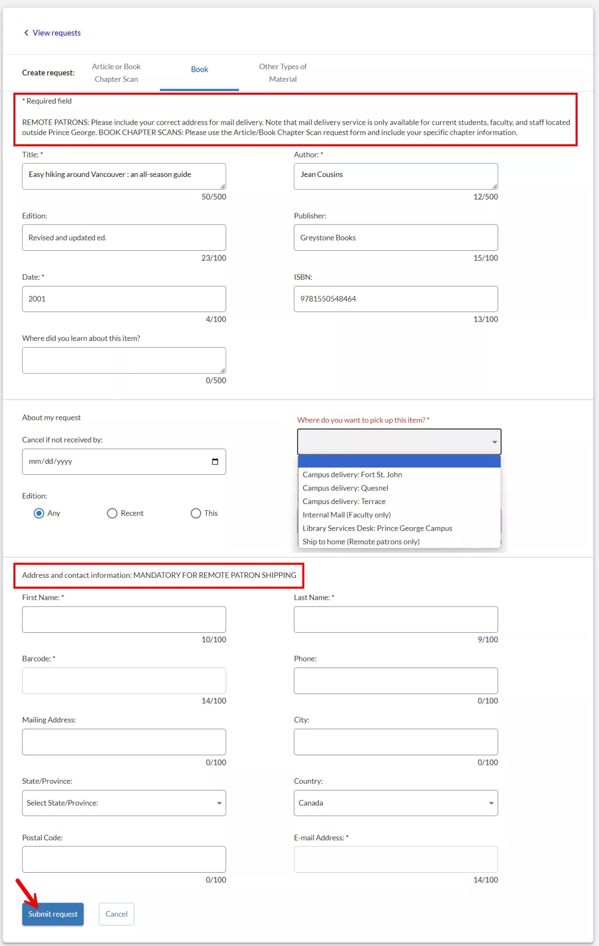Select the This edition radio button
This screenshot has width=599, height=946.
pos(196,513)
